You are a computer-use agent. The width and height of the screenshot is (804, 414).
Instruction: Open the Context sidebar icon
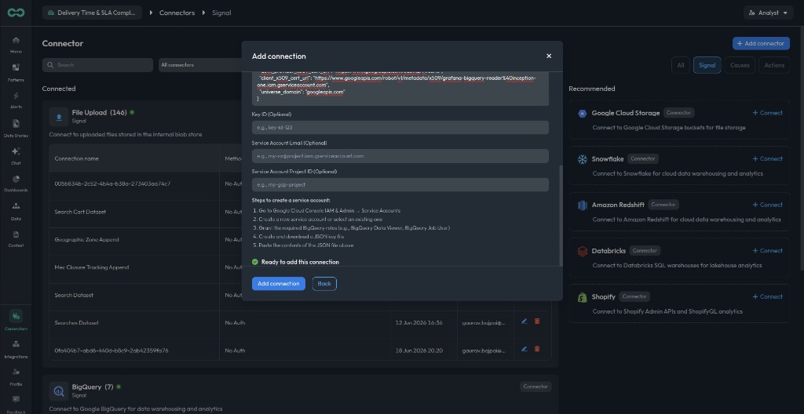point(16,239)
